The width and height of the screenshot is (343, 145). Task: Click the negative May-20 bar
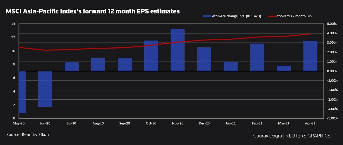[22, 92]
